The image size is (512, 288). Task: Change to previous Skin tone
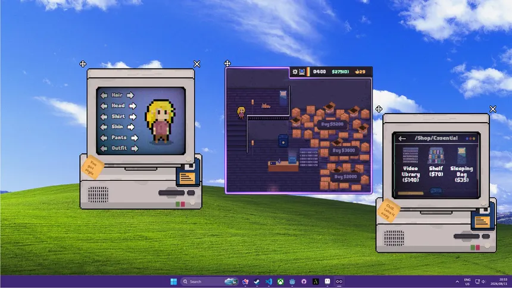pyautogui.click(x=104, y=127)
